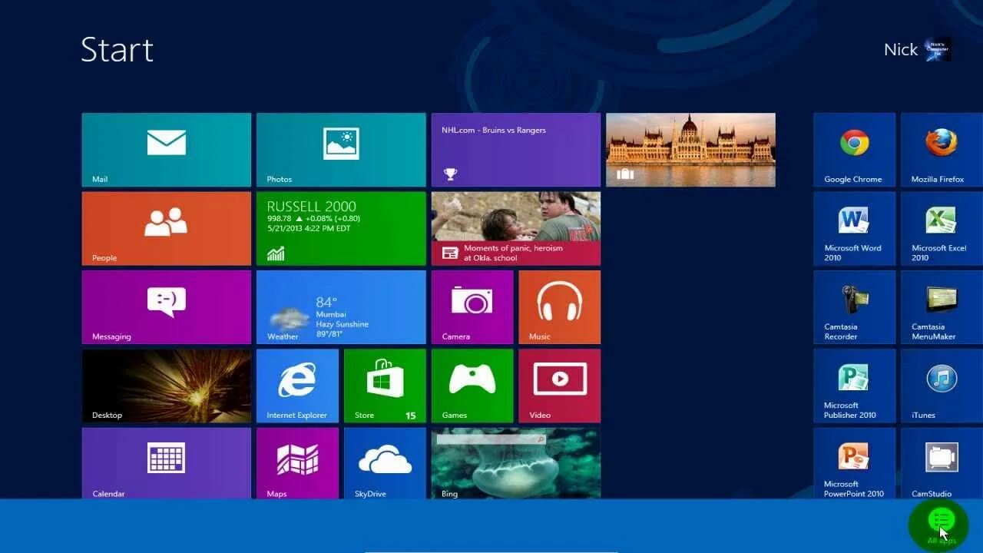983x553 pixels.
Task: Open the Games tile
Action: coord(472,386)
